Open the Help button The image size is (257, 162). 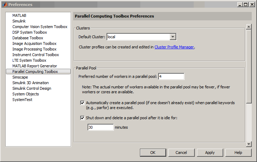(x=238, y=153)
